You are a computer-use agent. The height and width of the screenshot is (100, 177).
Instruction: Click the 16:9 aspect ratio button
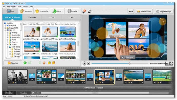131,12
